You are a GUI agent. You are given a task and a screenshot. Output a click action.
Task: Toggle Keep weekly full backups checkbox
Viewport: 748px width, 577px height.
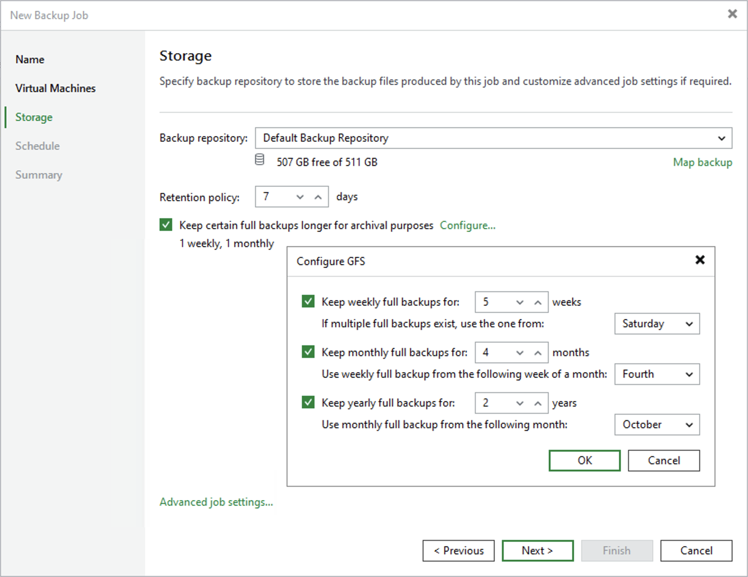click(x=308, y=301)
